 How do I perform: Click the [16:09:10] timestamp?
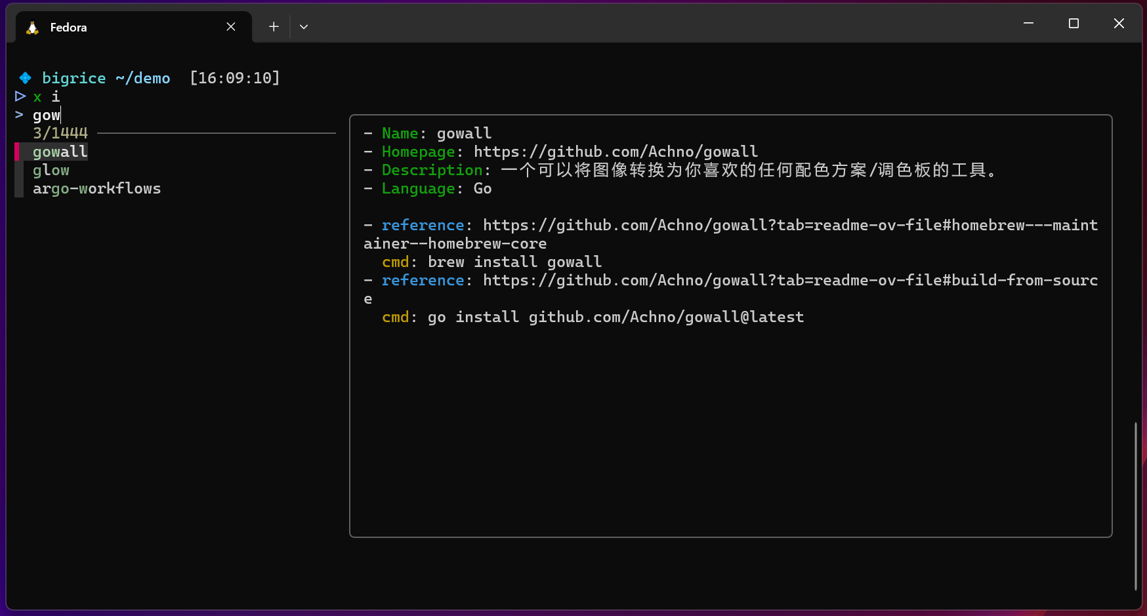coord(235,78)
